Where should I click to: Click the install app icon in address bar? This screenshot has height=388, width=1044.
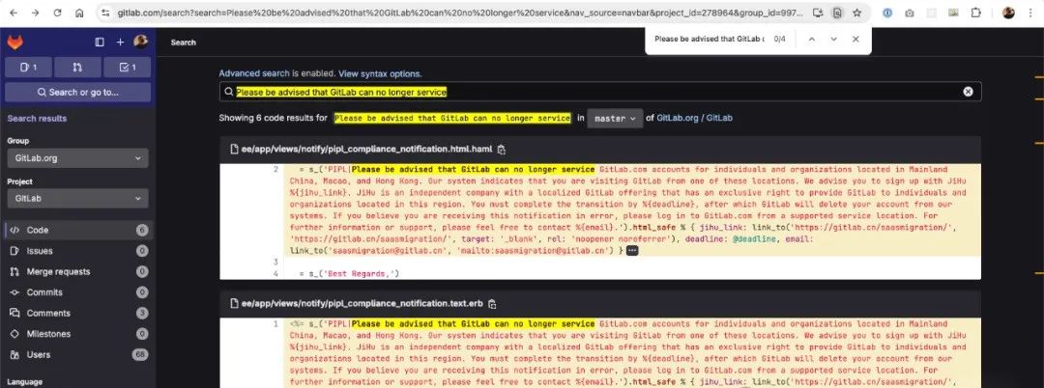click(819, 13)
